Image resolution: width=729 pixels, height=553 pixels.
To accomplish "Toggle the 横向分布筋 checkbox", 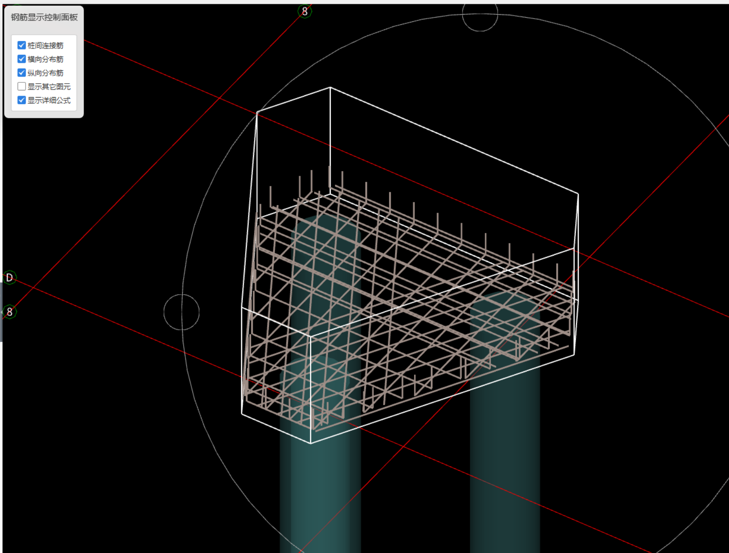I will click(x=21, y=59).
